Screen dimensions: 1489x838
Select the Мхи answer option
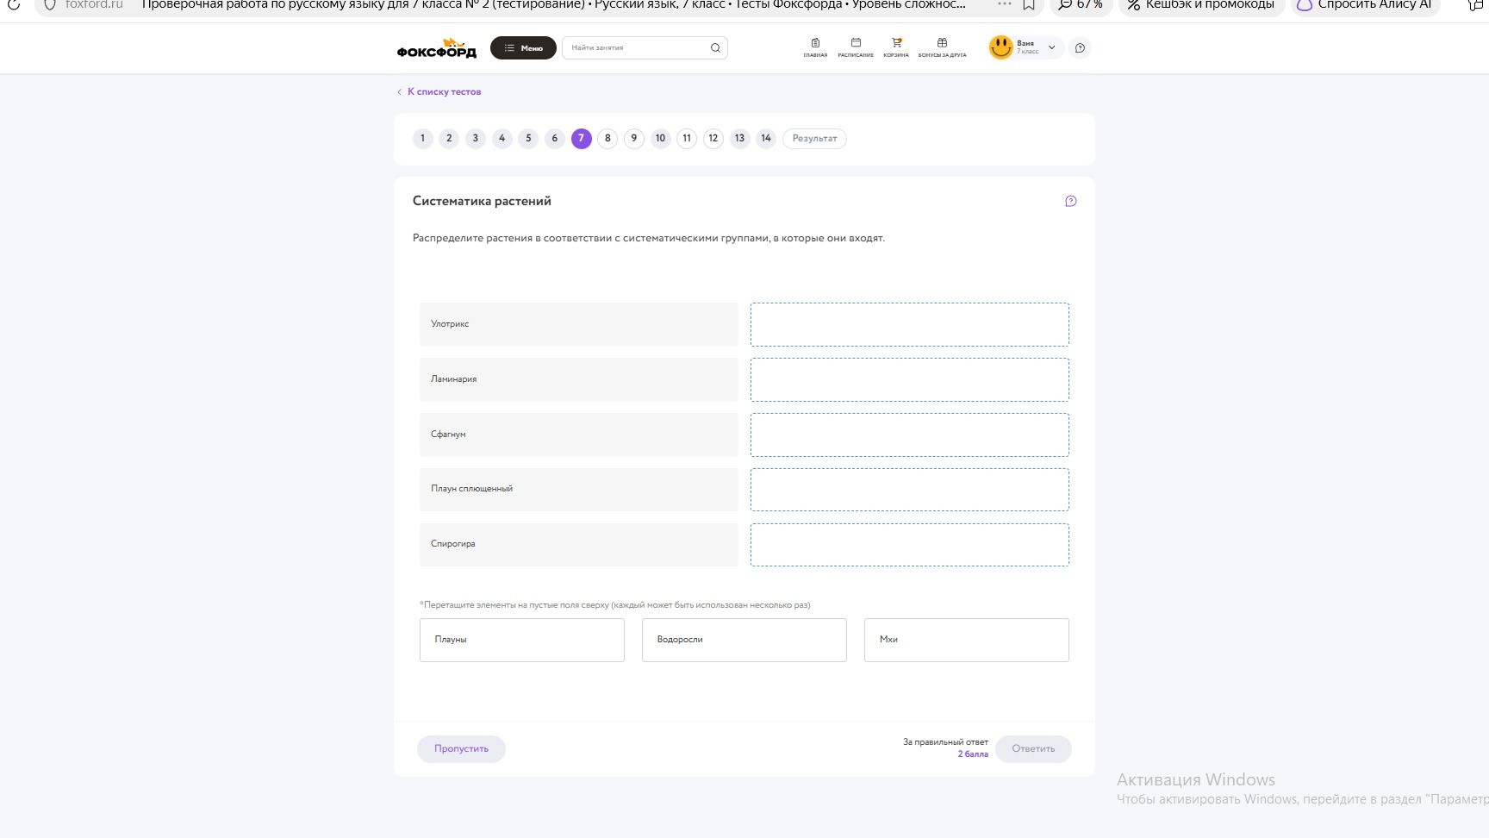pyautogui.click(x=967, y=640)
